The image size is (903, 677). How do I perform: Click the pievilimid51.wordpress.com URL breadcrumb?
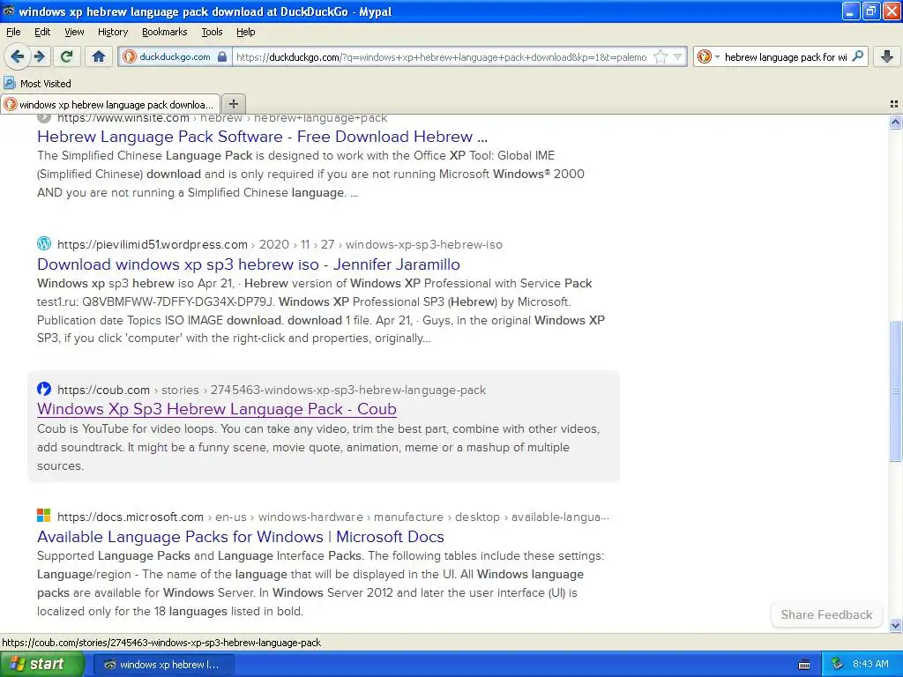(280, 244)
